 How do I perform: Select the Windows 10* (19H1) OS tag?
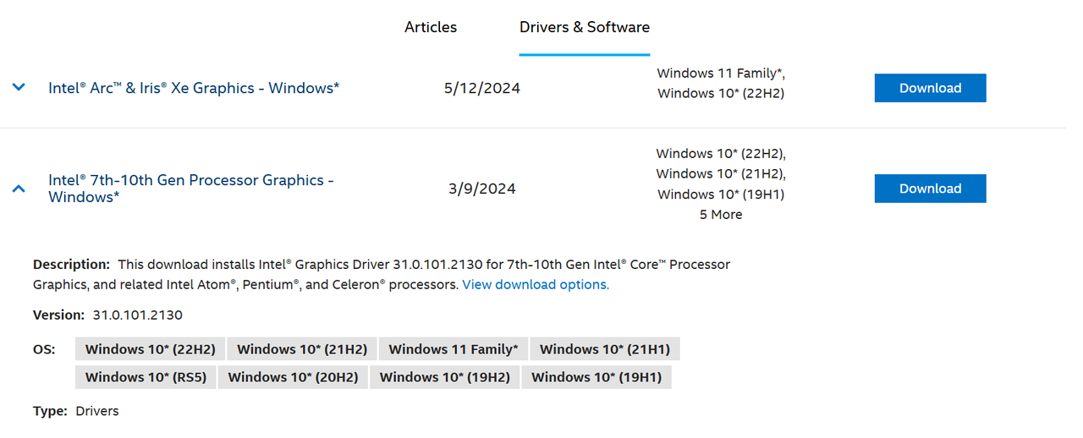point(596,377)
